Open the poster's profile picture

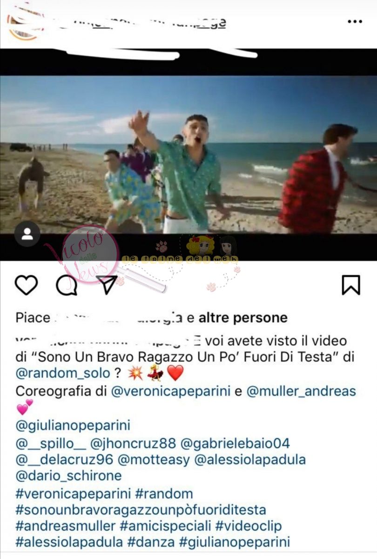[x=24, y=23]
